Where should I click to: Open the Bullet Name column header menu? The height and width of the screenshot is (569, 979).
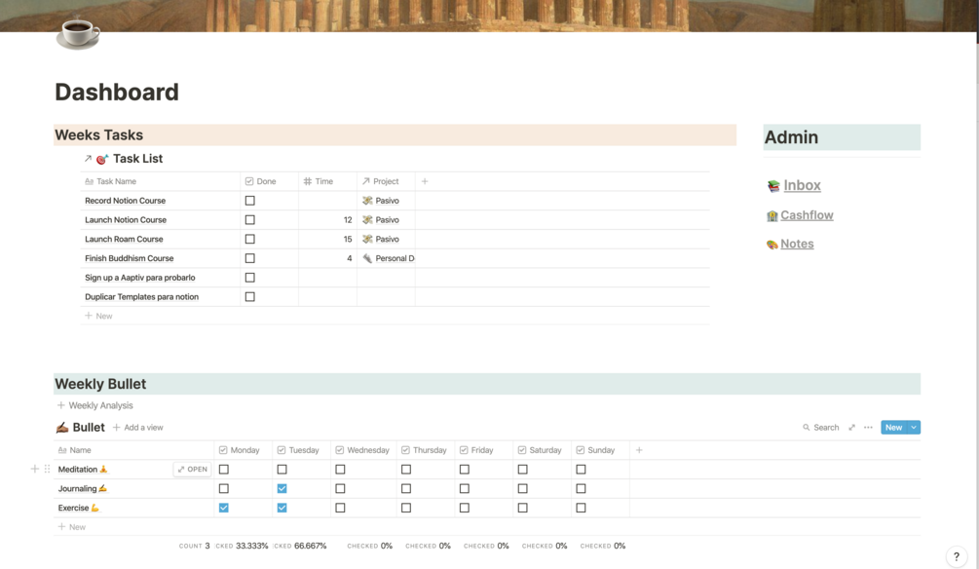point(133,450)
